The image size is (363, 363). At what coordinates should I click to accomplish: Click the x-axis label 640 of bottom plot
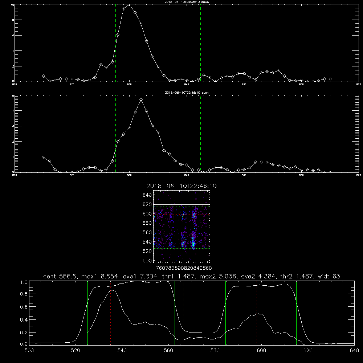354,351
